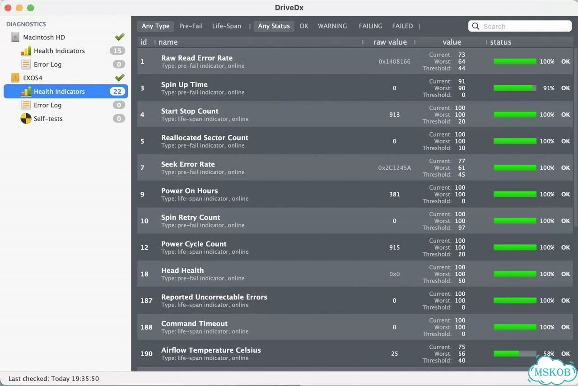The height and width of the screenshot is (386, 578).
Task: Click the 0 badge beside Self-tests
Action: (119, 119)
